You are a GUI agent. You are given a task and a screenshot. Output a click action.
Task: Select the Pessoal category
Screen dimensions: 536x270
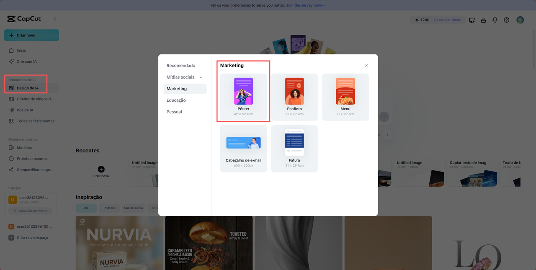[x=174, y=112]
